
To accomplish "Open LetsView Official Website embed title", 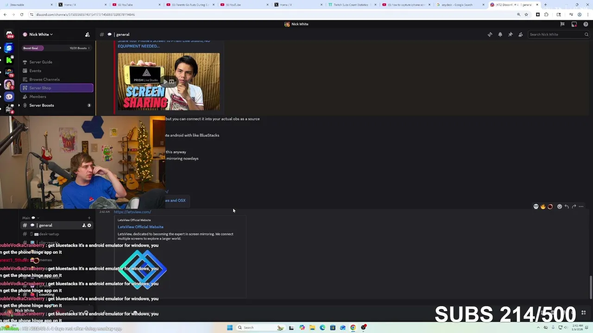I will (x=140, y=227).
